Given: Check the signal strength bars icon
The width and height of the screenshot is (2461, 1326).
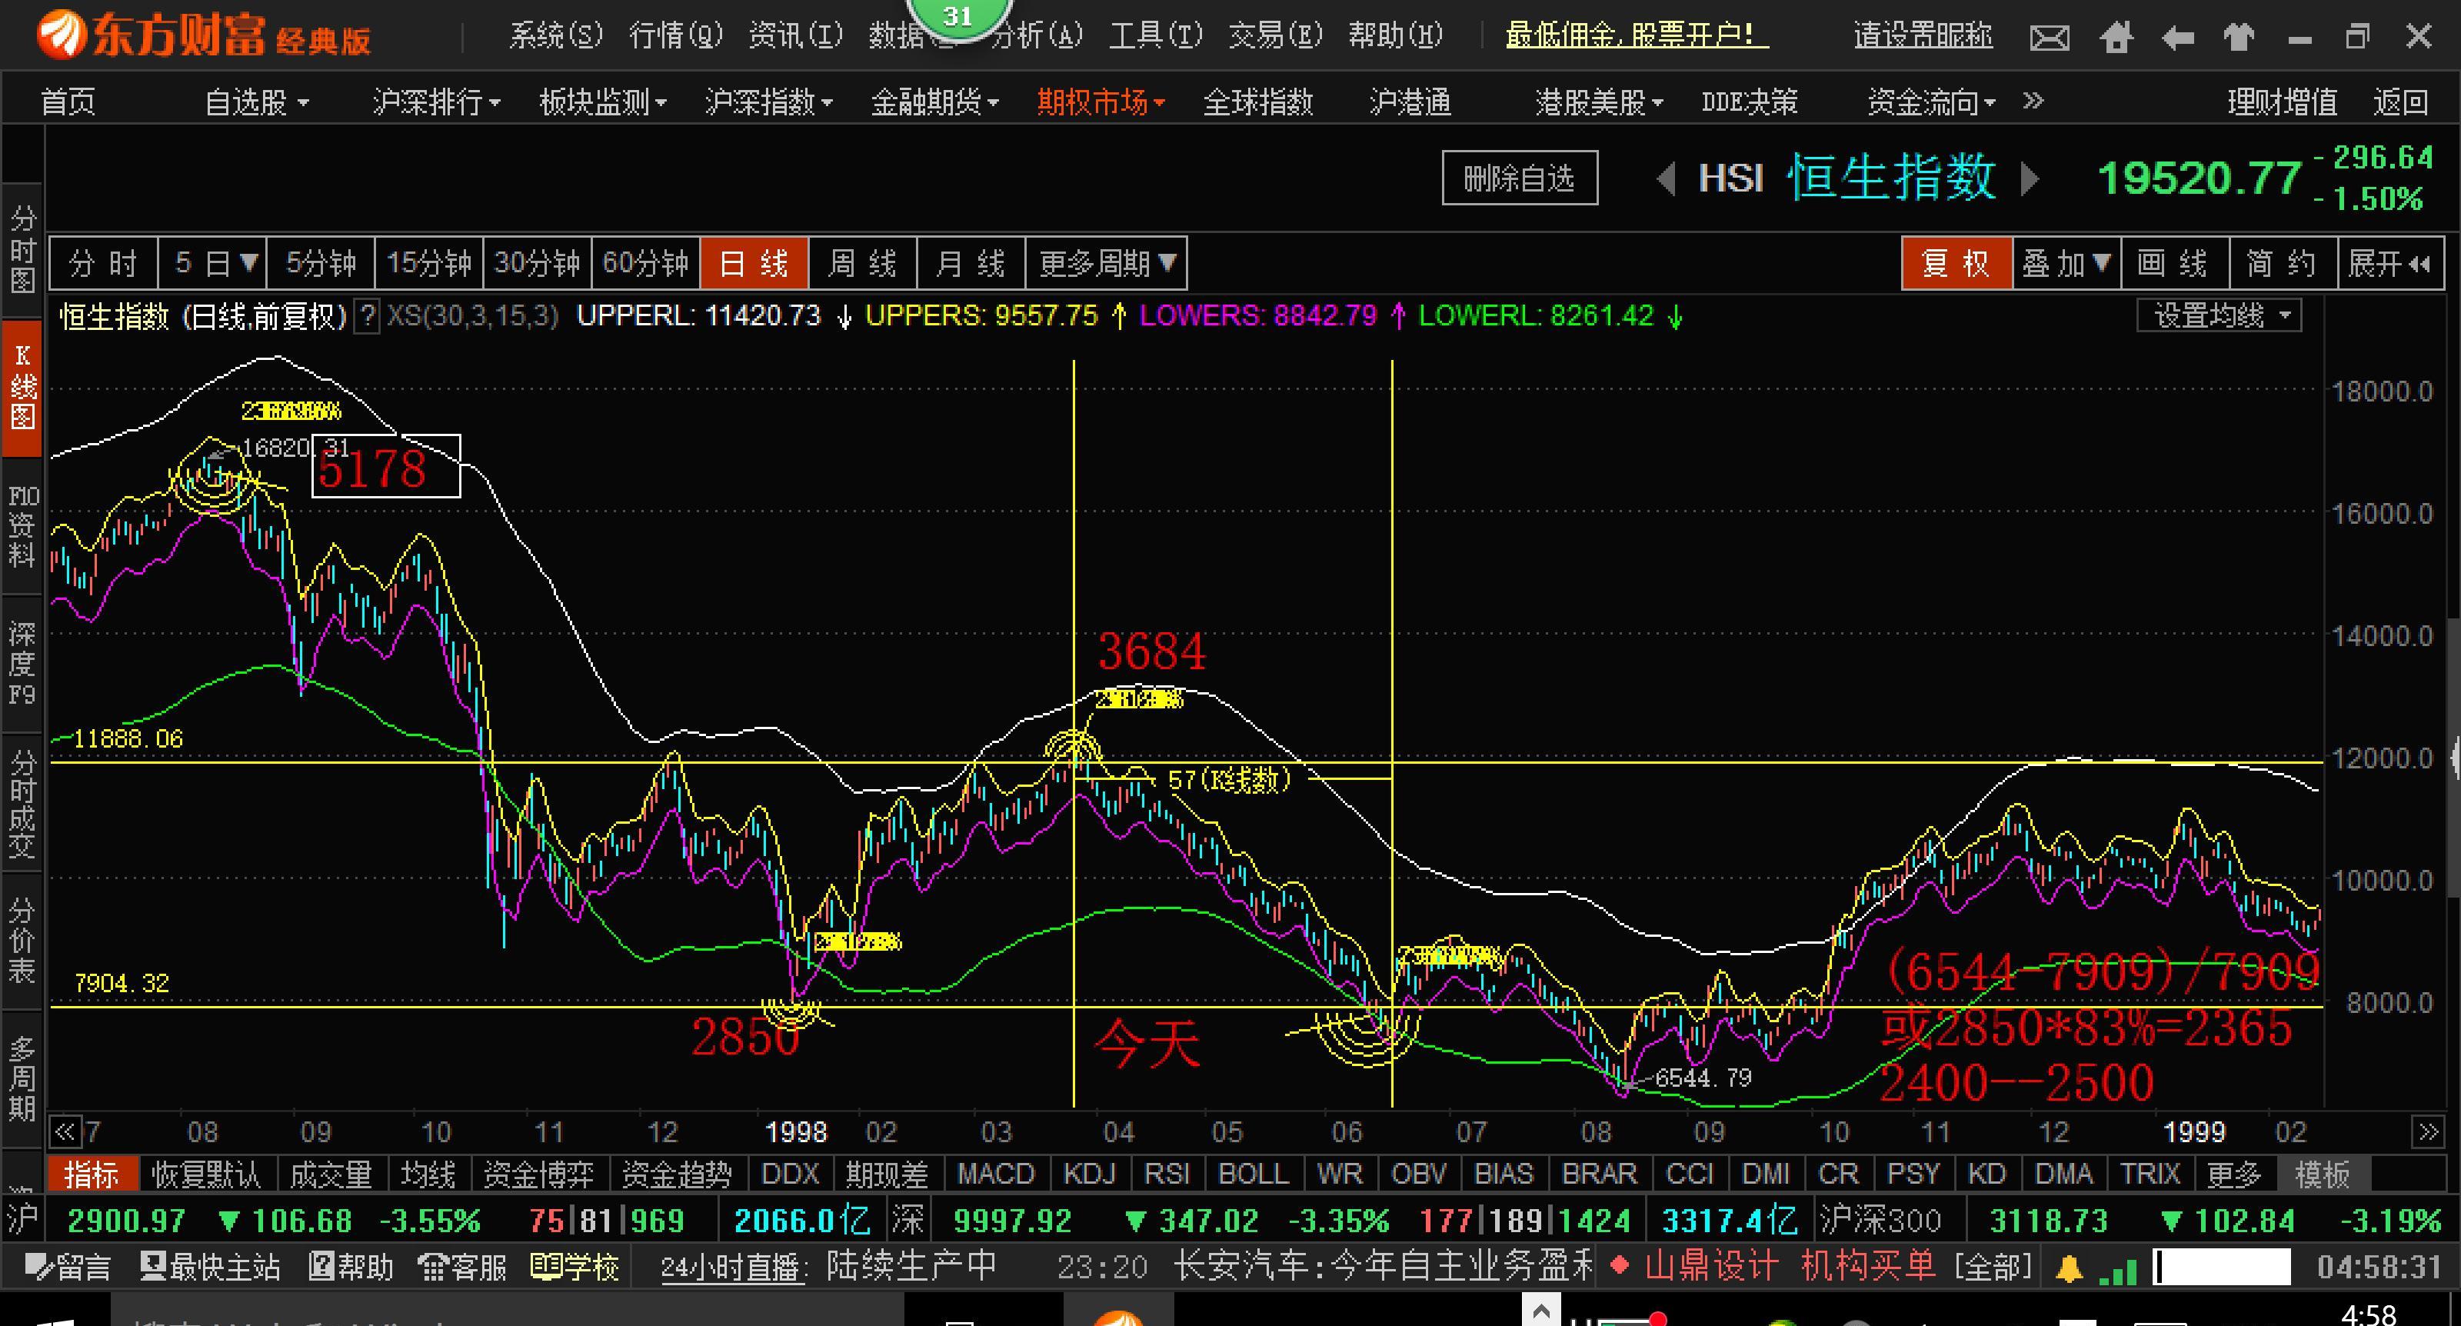Looking at the screenshot, I should 2118,1271.
